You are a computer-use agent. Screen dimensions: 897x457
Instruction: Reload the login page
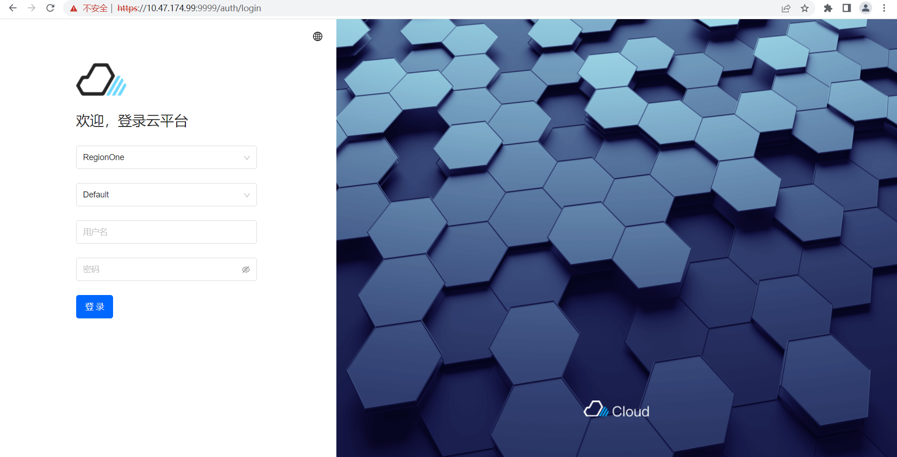[50, 8]
